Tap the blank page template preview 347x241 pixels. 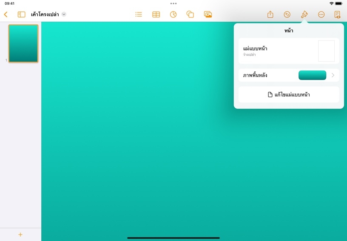pos(326,51)
